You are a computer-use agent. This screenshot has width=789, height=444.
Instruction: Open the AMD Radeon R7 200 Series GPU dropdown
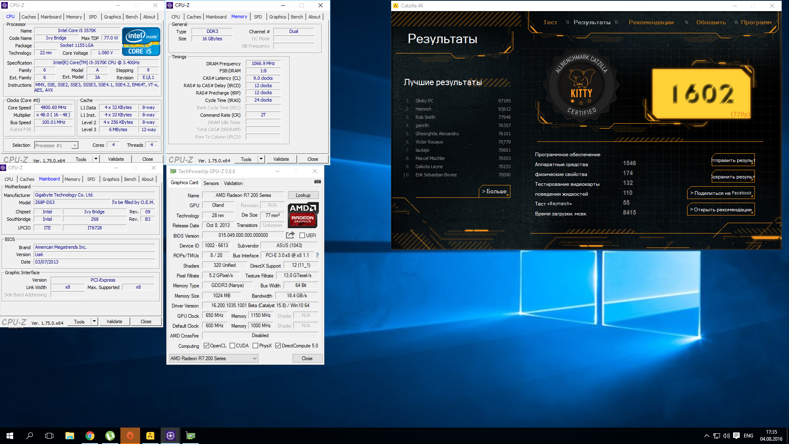[x=213, y=358]
